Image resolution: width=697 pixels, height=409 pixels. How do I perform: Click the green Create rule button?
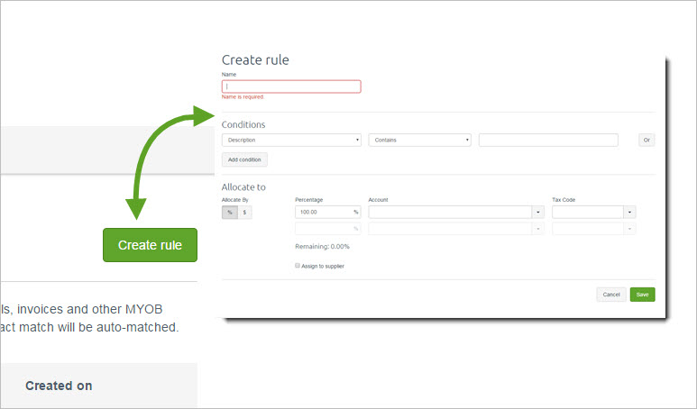(x=150, y=245)
